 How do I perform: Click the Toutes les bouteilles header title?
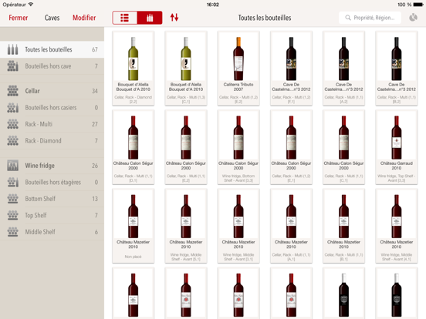coord(265,18)
